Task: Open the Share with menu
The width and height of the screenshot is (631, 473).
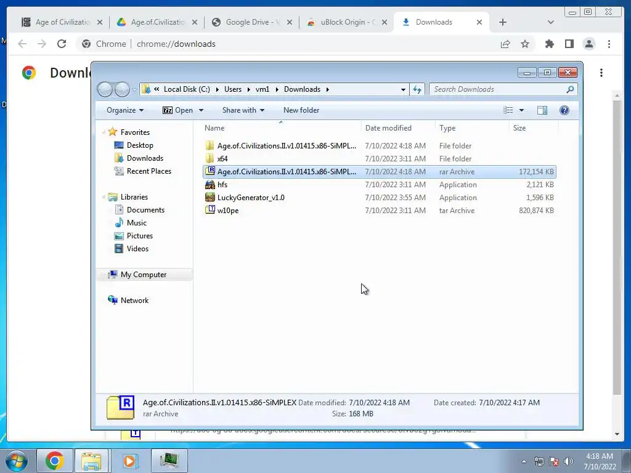Action: pos(243,110)
